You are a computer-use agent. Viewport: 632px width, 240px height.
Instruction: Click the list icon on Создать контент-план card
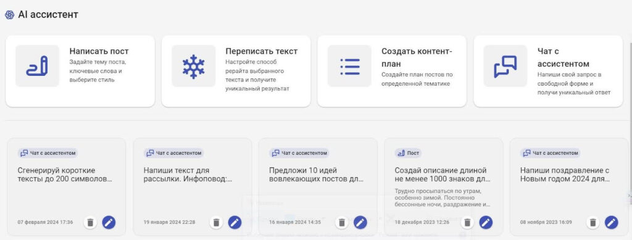click(x=349, y=66)
